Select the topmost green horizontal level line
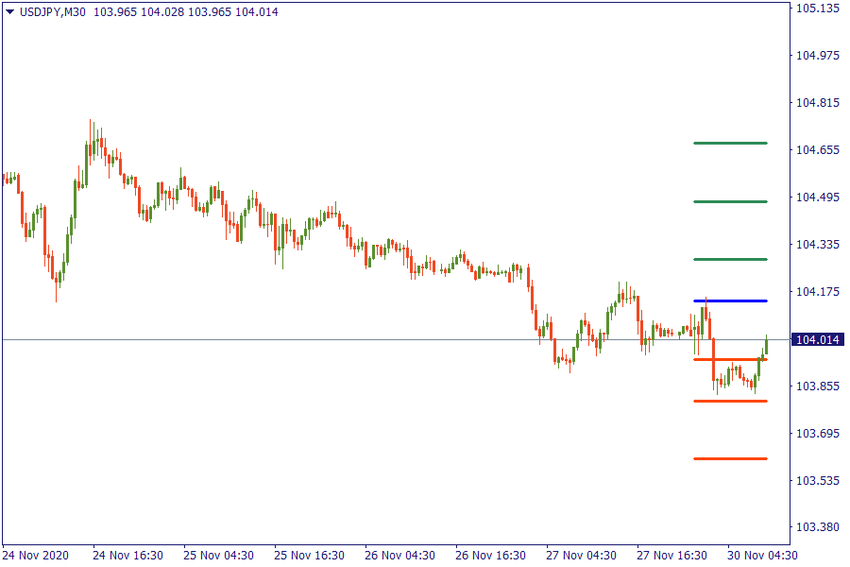The width and height of the screenshot is (850, 567). (x=730, y=144)
